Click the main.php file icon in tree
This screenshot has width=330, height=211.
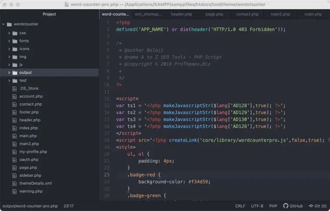point(14,136)
